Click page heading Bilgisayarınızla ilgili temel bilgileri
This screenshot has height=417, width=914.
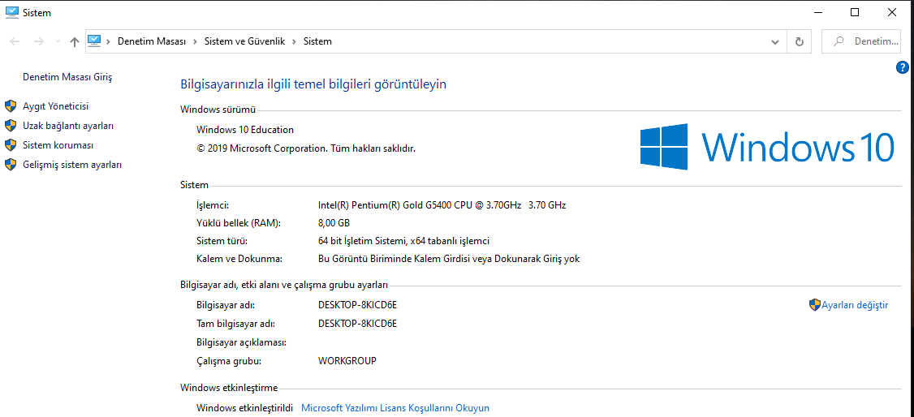pyautogui.click(x=313, y=84)
